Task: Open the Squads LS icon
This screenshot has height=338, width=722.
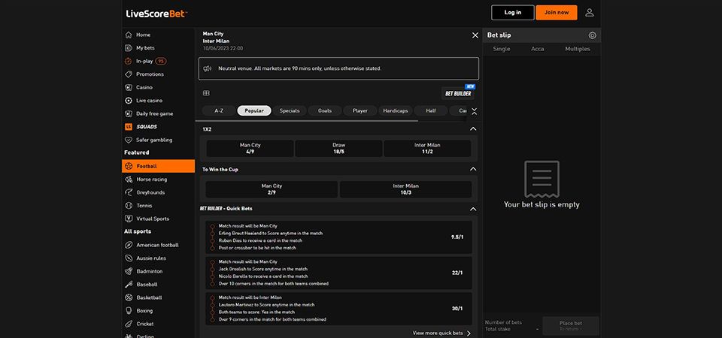Action: coord(129,126)
